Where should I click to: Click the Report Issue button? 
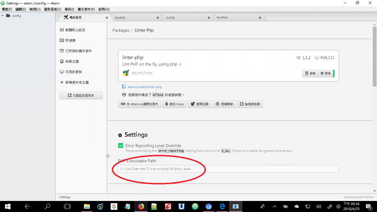[x=174, y=104]
